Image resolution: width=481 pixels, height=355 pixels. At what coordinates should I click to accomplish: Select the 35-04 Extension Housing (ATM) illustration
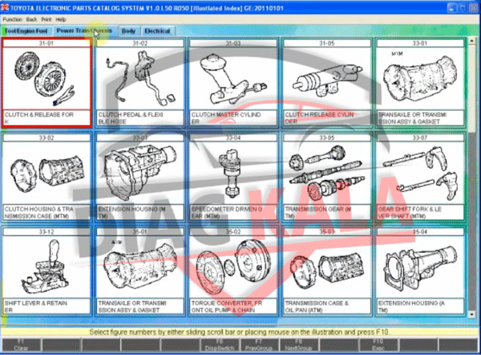[x=420, y=267]
